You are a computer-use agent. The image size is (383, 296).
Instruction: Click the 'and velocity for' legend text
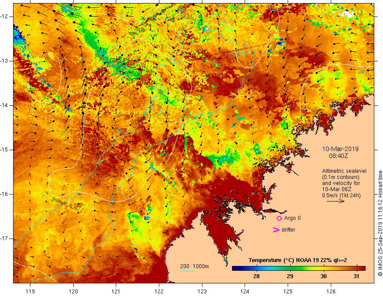click(341, 183)
